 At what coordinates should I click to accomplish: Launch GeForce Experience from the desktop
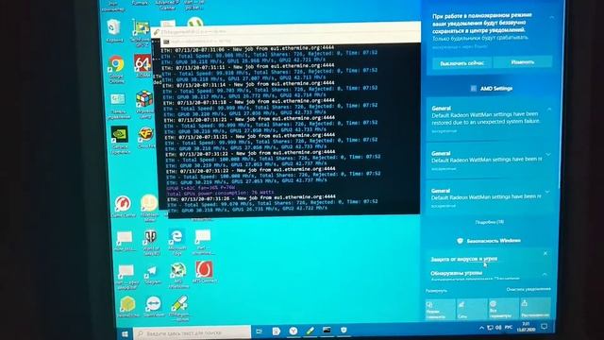pyautogui.click(x=120, y=140)
